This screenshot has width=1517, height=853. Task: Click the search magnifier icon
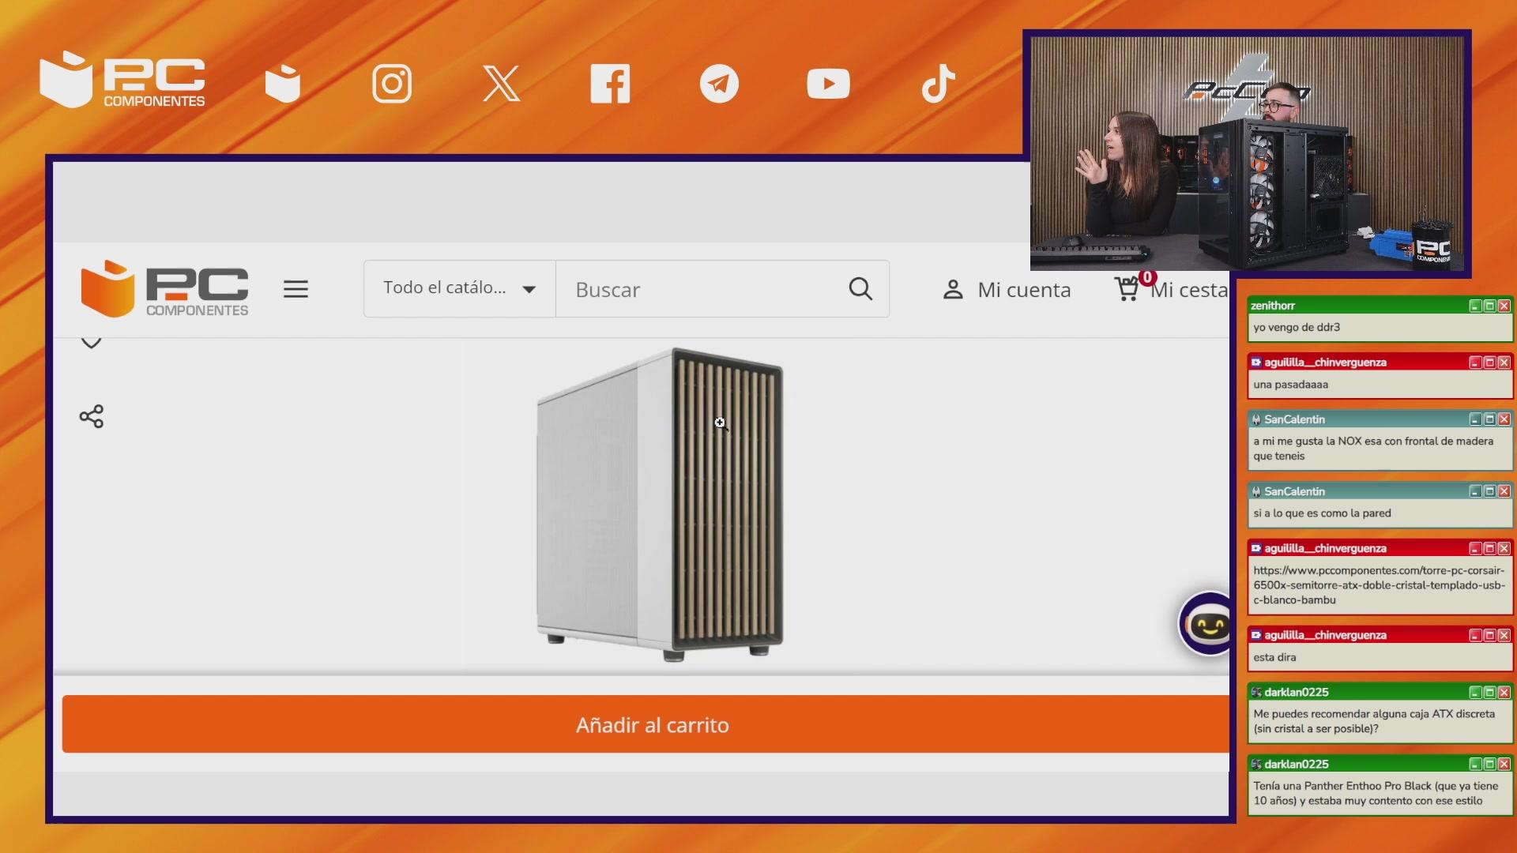860,289
